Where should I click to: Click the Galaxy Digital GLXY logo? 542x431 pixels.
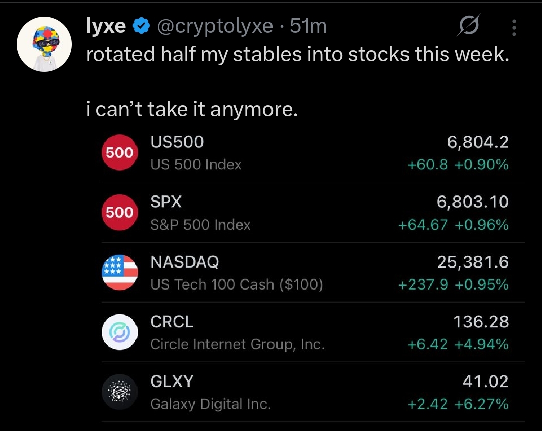(x=119, y=391)
